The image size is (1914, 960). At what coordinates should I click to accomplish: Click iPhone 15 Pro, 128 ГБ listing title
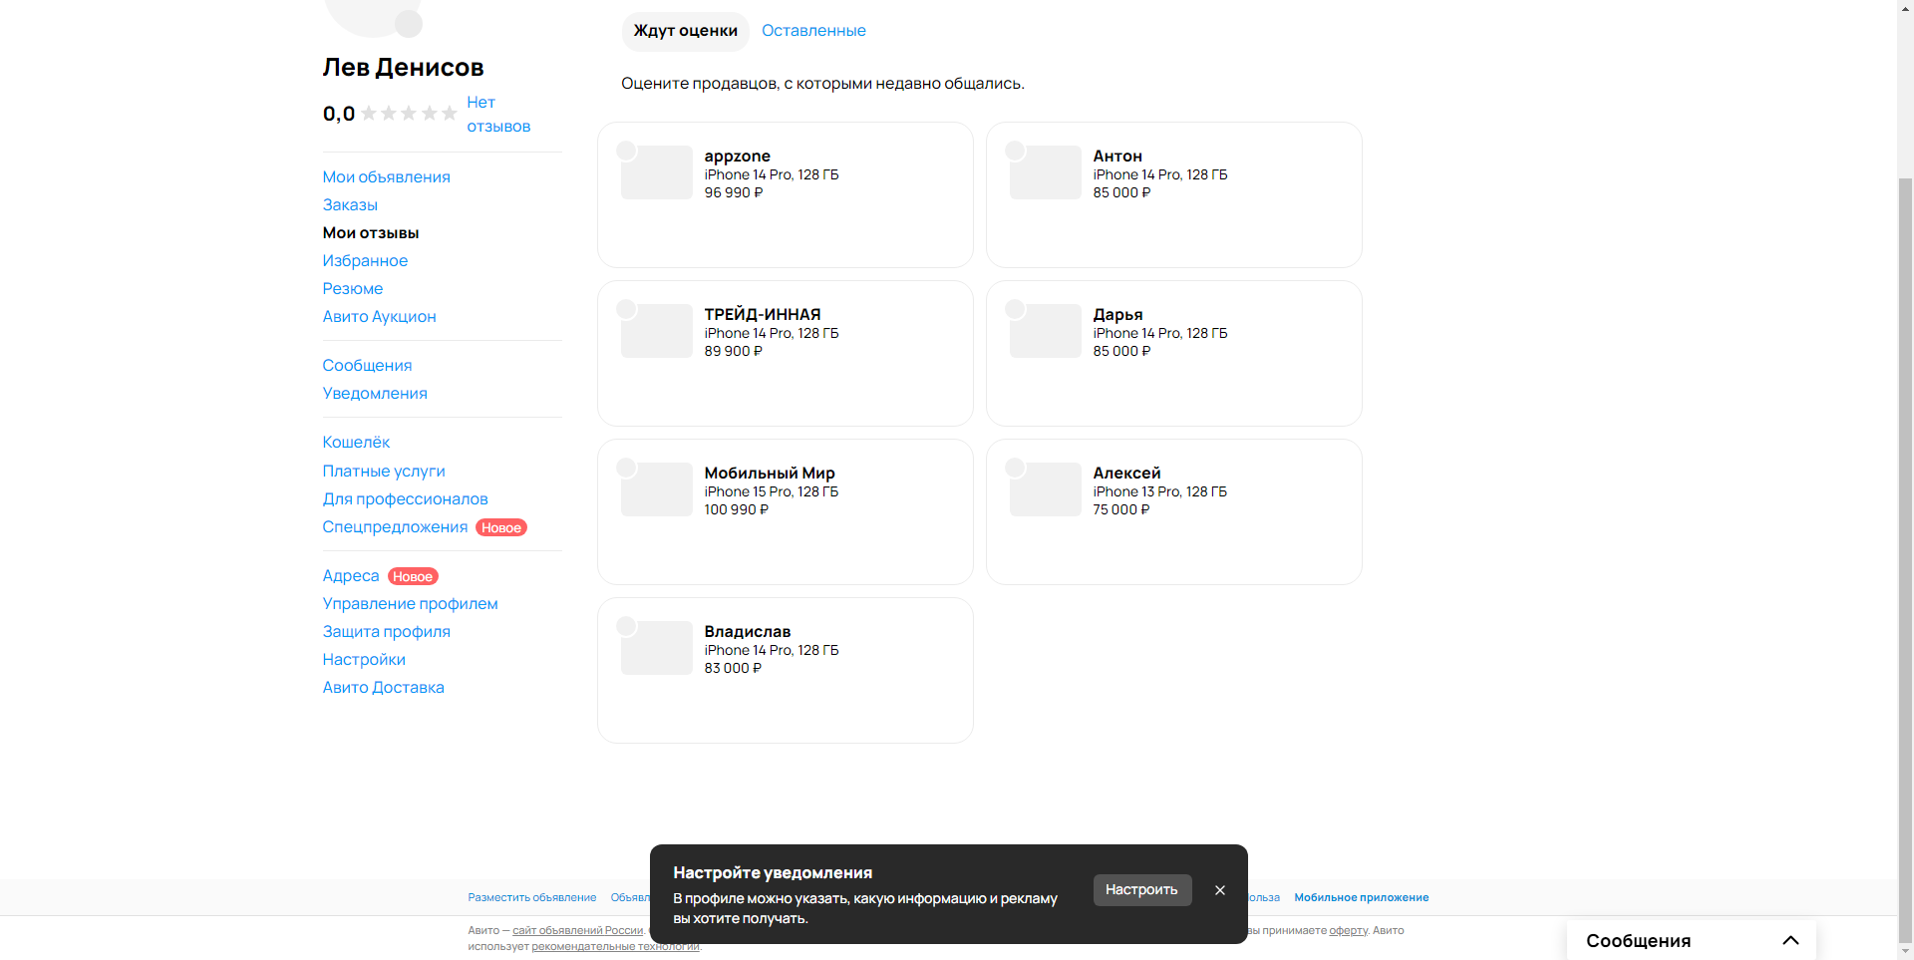(x=771, y=491)
